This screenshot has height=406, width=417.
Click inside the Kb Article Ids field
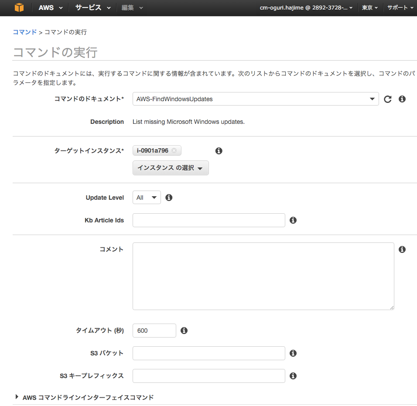coord(208,220)
